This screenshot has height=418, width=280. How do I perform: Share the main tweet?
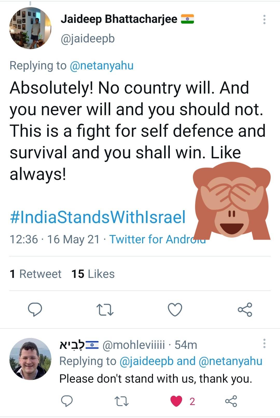[x=245, y=309]
